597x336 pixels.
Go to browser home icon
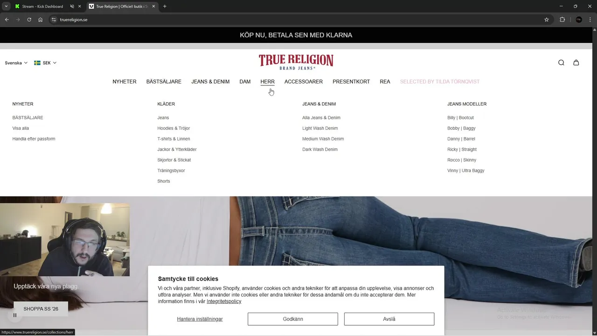(x=41, y=20)
